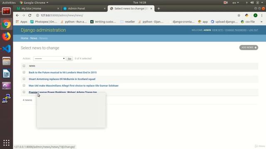Click the volume icon in top bar
Screen dimensions: 266x149
(x=252, y=2)
